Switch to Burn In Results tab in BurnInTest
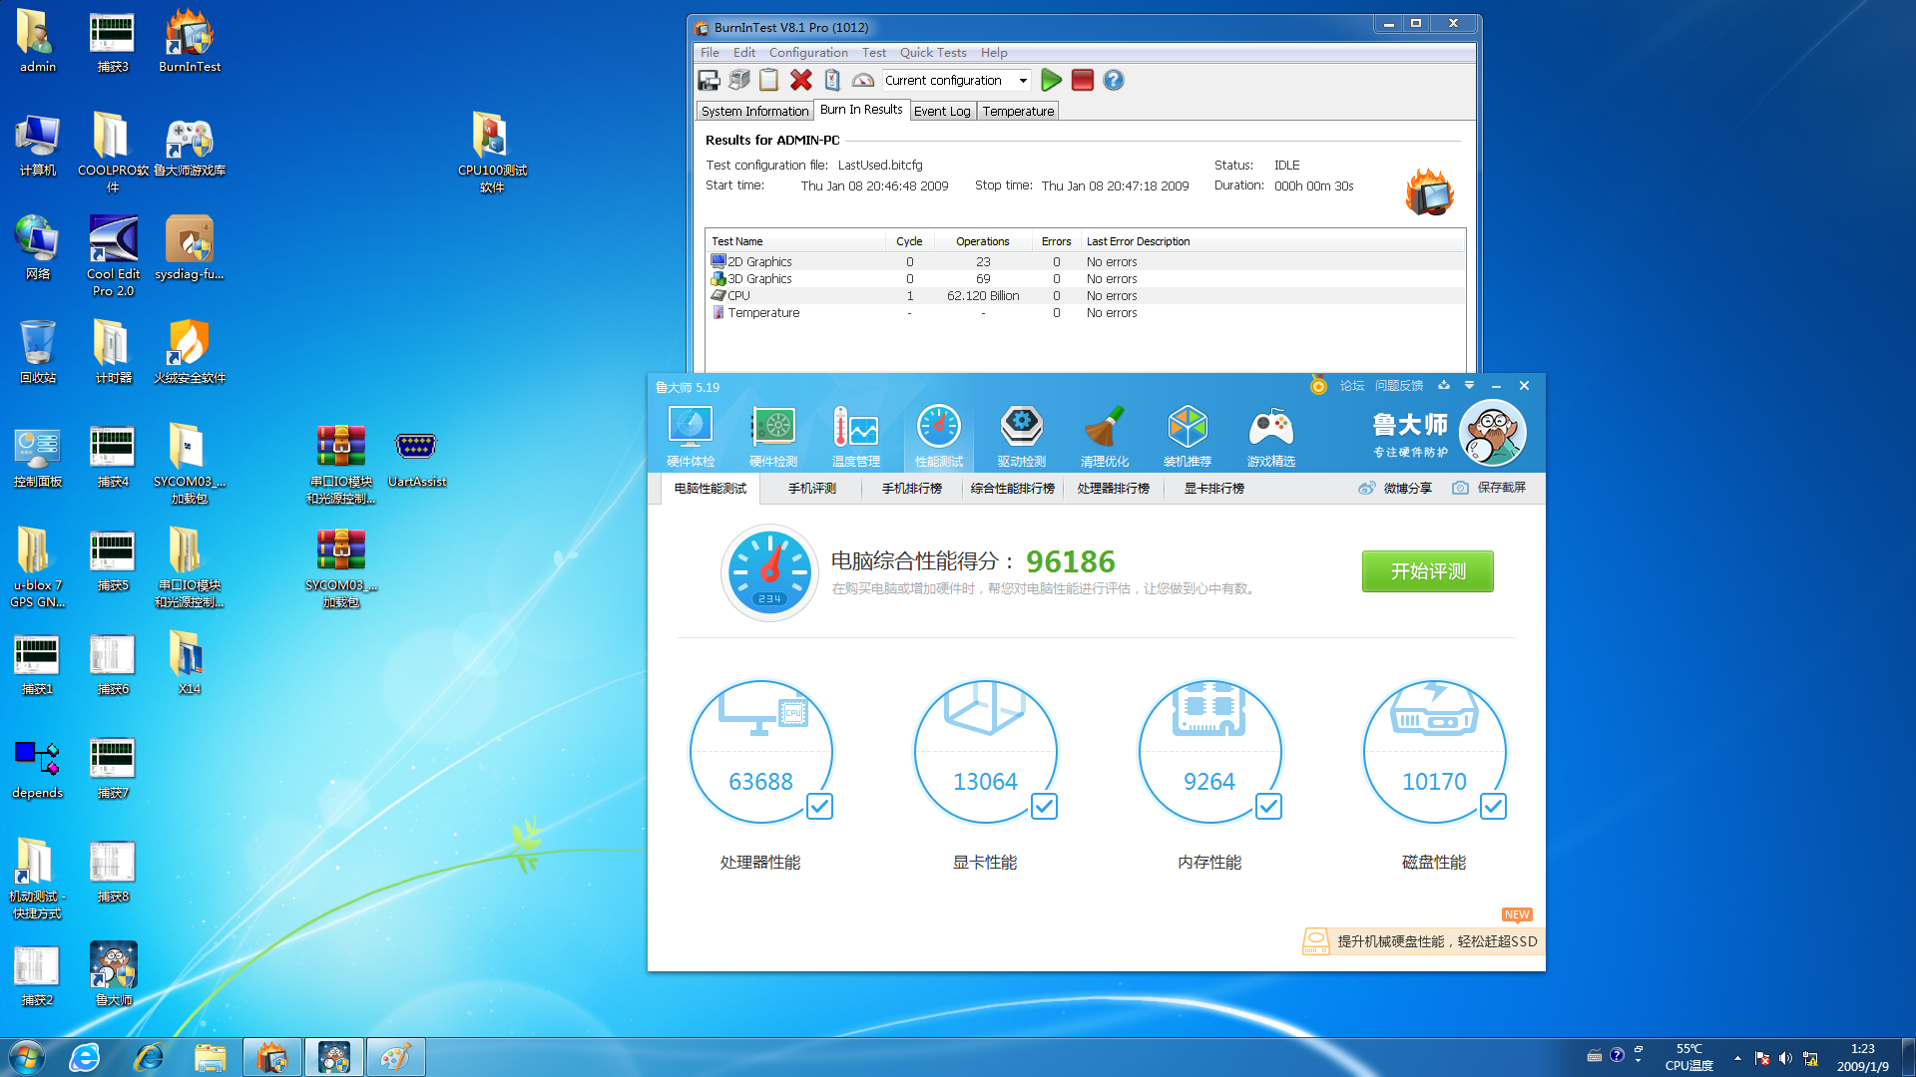This screenshot has width=1916, height=1077. click(x=862, y=109)
